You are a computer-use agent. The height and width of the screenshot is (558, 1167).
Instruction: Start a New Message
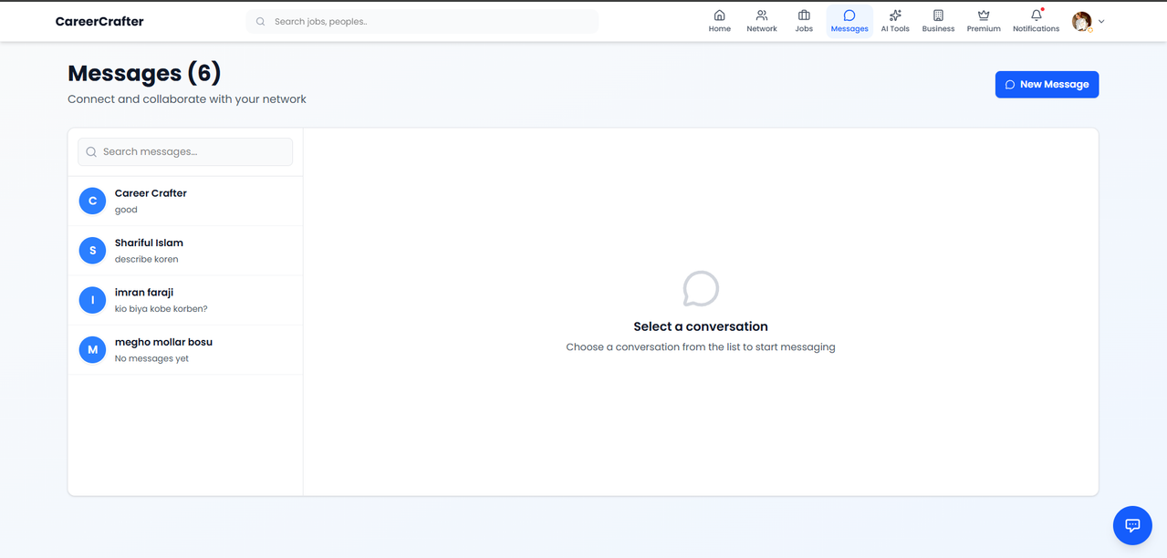[x=1047, y=84]
